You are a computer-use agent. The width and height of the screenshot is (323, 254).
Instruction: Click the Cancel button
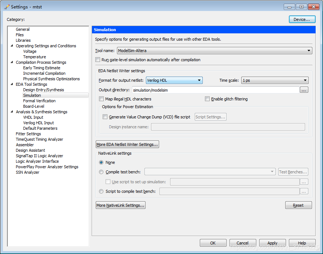click(243, 243)
